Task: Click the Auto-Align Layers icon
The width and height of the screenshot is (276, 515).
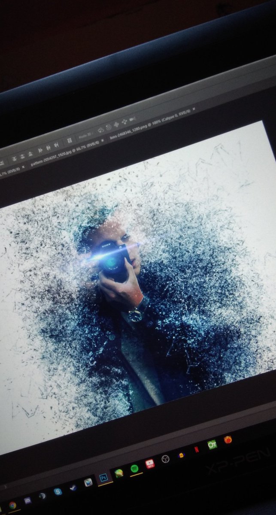Action: pos(70,140)
